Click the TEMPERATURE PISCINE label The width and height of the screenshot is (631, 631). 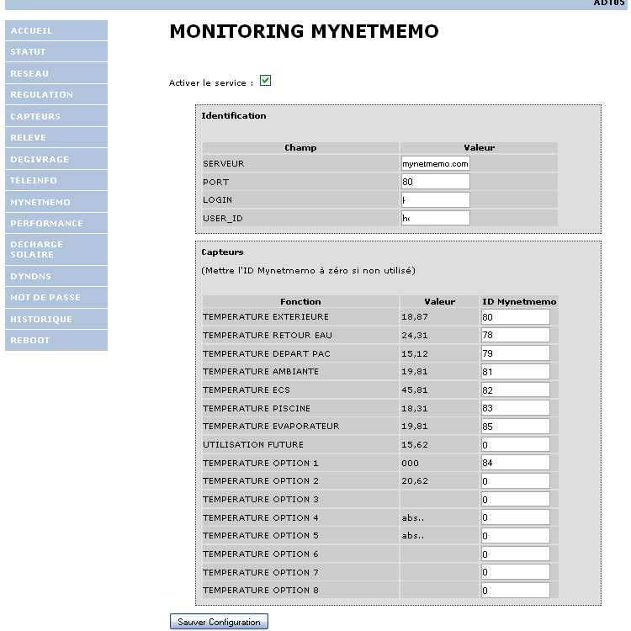(257, 408)
